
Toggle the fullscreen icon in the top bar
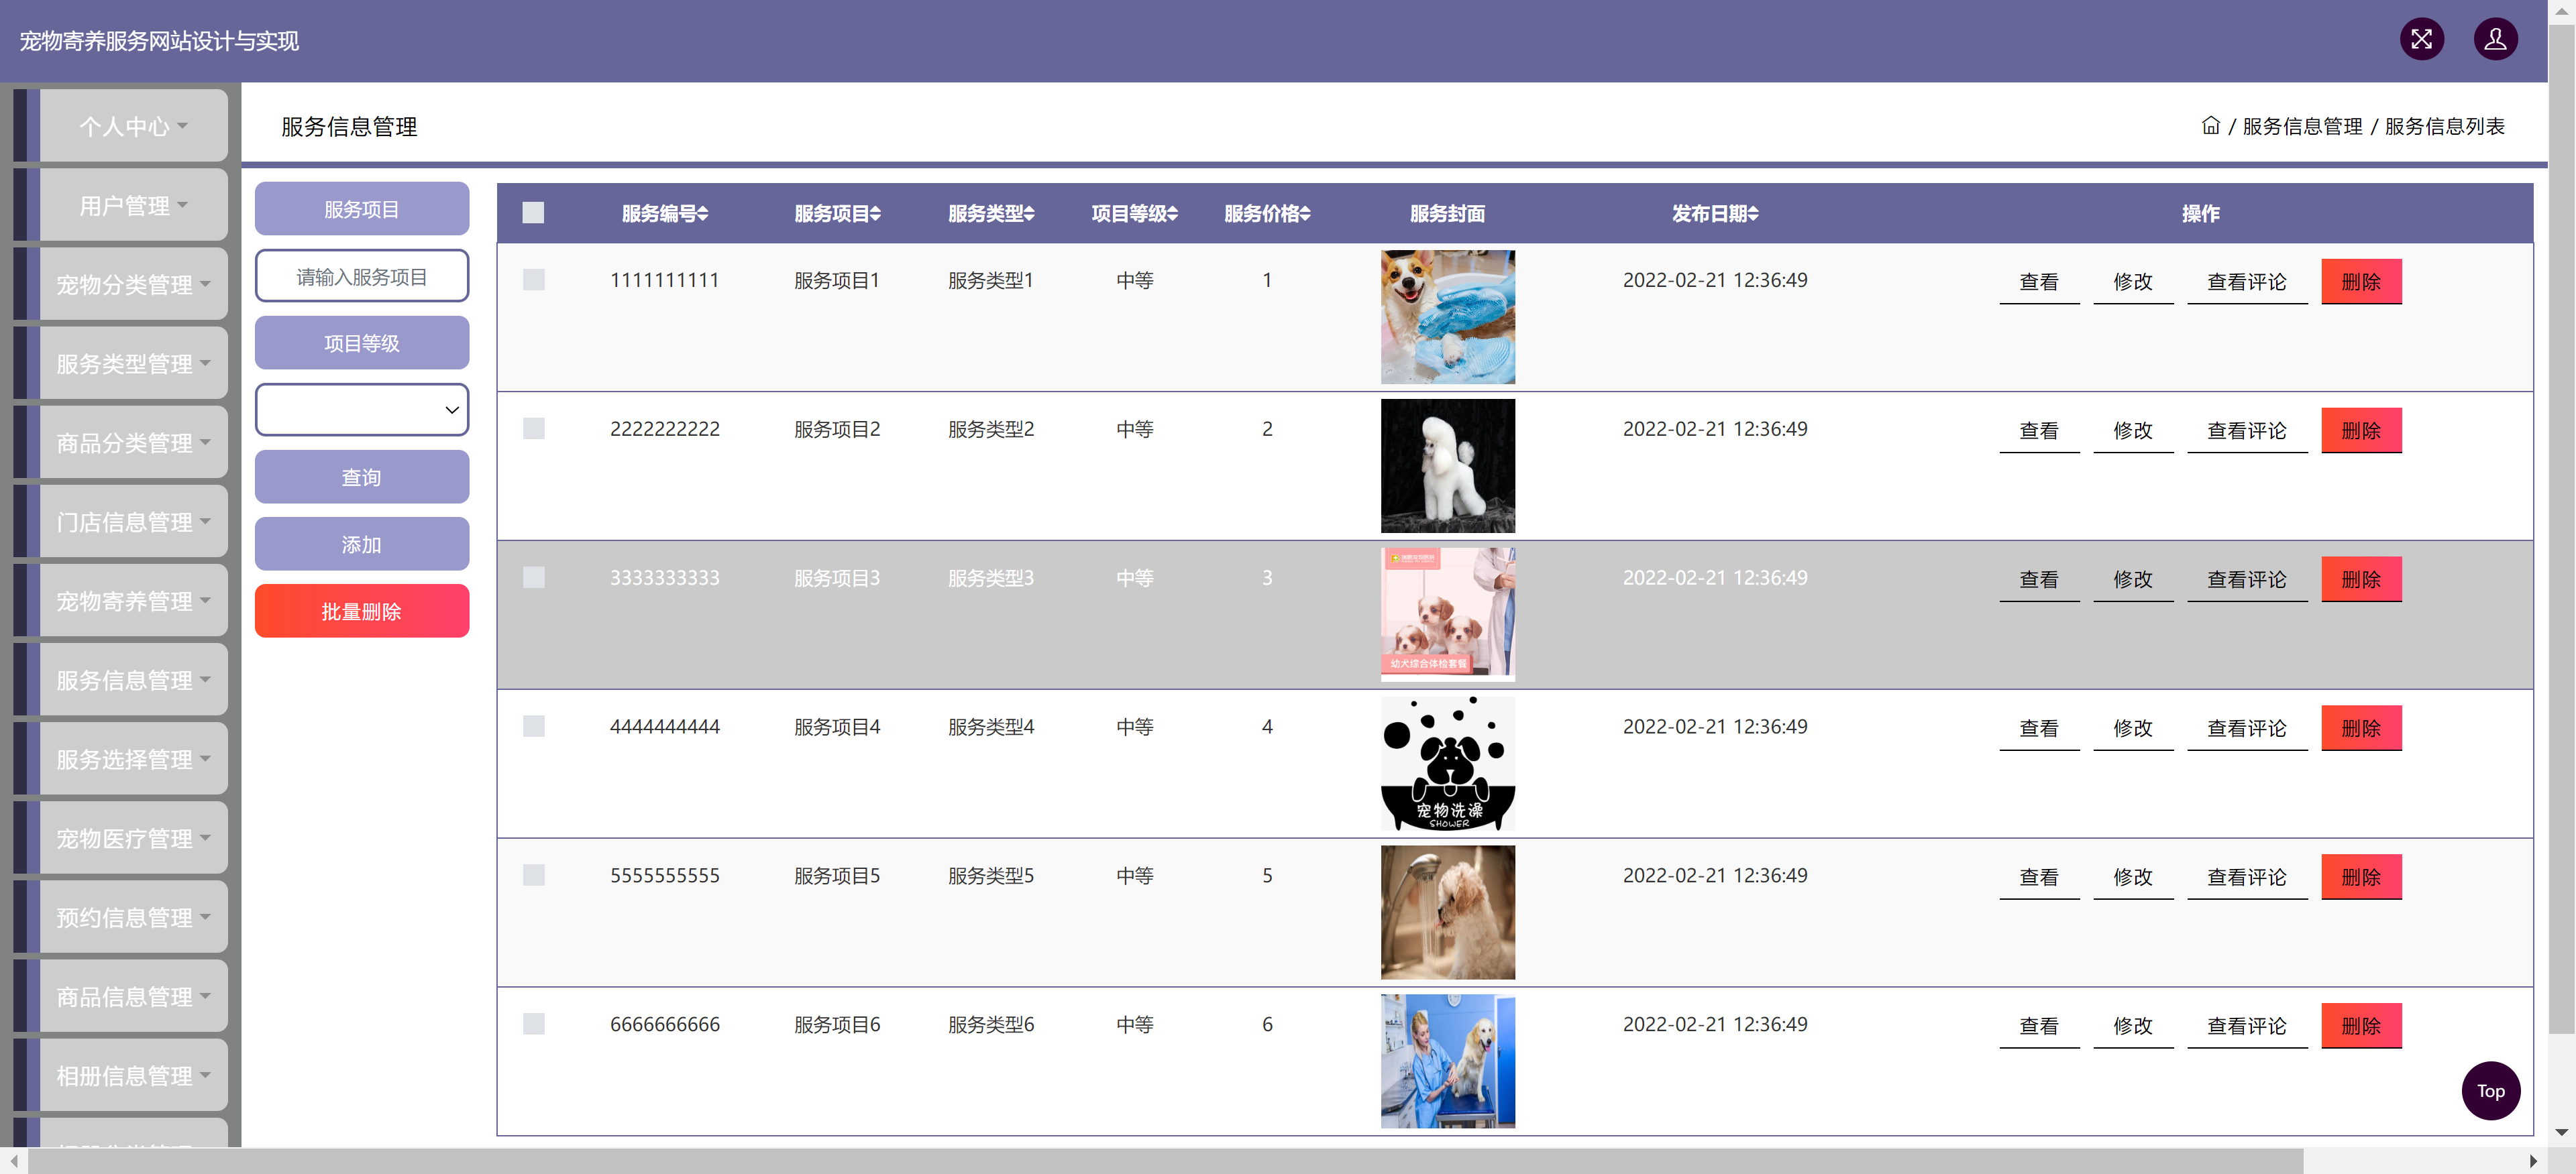click(x=2421, y=39)
